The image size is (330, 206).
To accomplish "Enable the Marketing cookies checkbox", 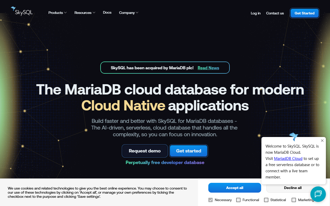I will click(x=294, y=200).
